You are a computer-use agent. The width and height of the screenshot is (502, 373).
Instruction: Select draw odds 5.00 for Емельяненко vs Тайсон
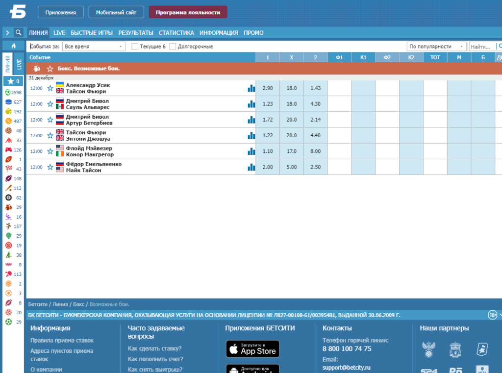(x=291, y=167)
